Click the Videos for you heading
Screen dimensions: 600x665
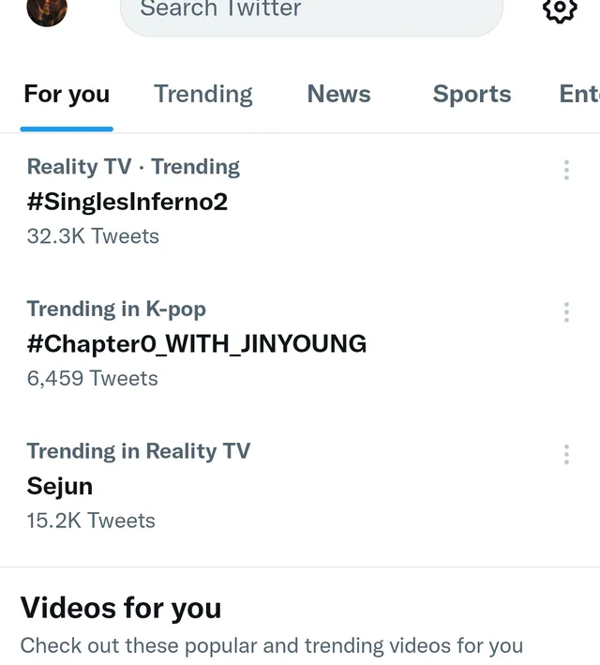121,608
